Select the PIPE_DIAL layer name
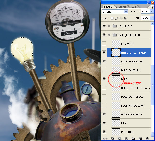This screenshot has width=155, height=141. tap(128, 132)
